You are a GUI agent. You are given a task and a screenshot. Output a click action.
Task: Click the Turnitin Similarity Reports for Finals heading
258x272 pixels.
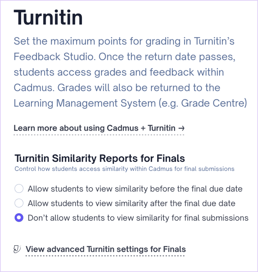pyautogui.click(x=99, y=158)
